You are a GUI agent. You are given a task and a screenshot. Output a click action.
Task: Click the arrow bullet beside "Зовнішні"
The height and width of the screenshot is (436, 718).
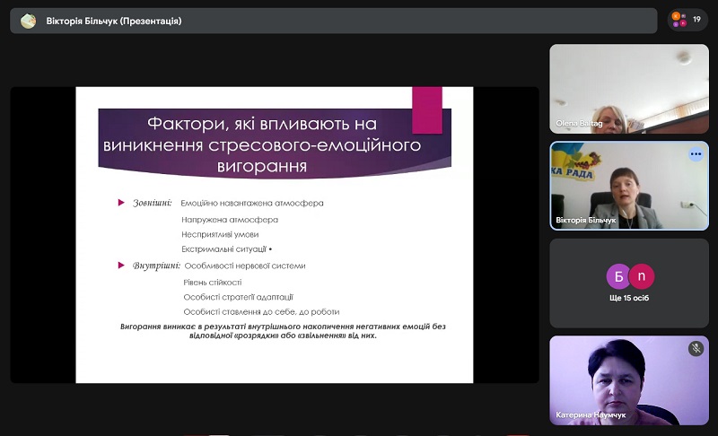tap(122, 203)
